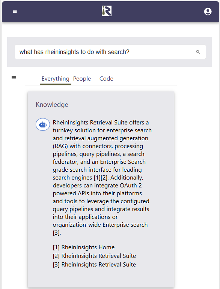Select the Everything tab
The height and width of the screenshot is (289, 220).
point(55,79)
